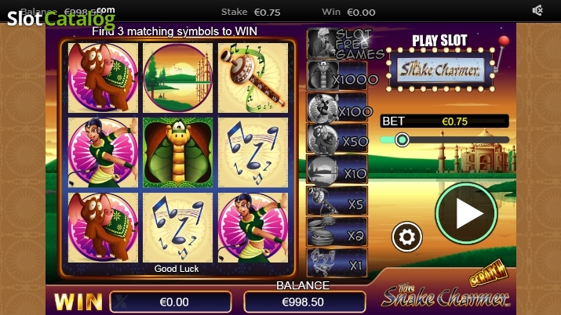
Task: Open the gear settings icon
Action: click(406, 237)
